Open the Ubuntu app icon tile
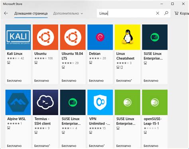This screenshot has width=189, height=149. 45,37
